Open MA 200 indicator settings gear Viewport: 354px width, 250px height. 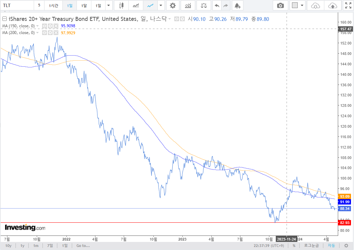coord(50,33)
